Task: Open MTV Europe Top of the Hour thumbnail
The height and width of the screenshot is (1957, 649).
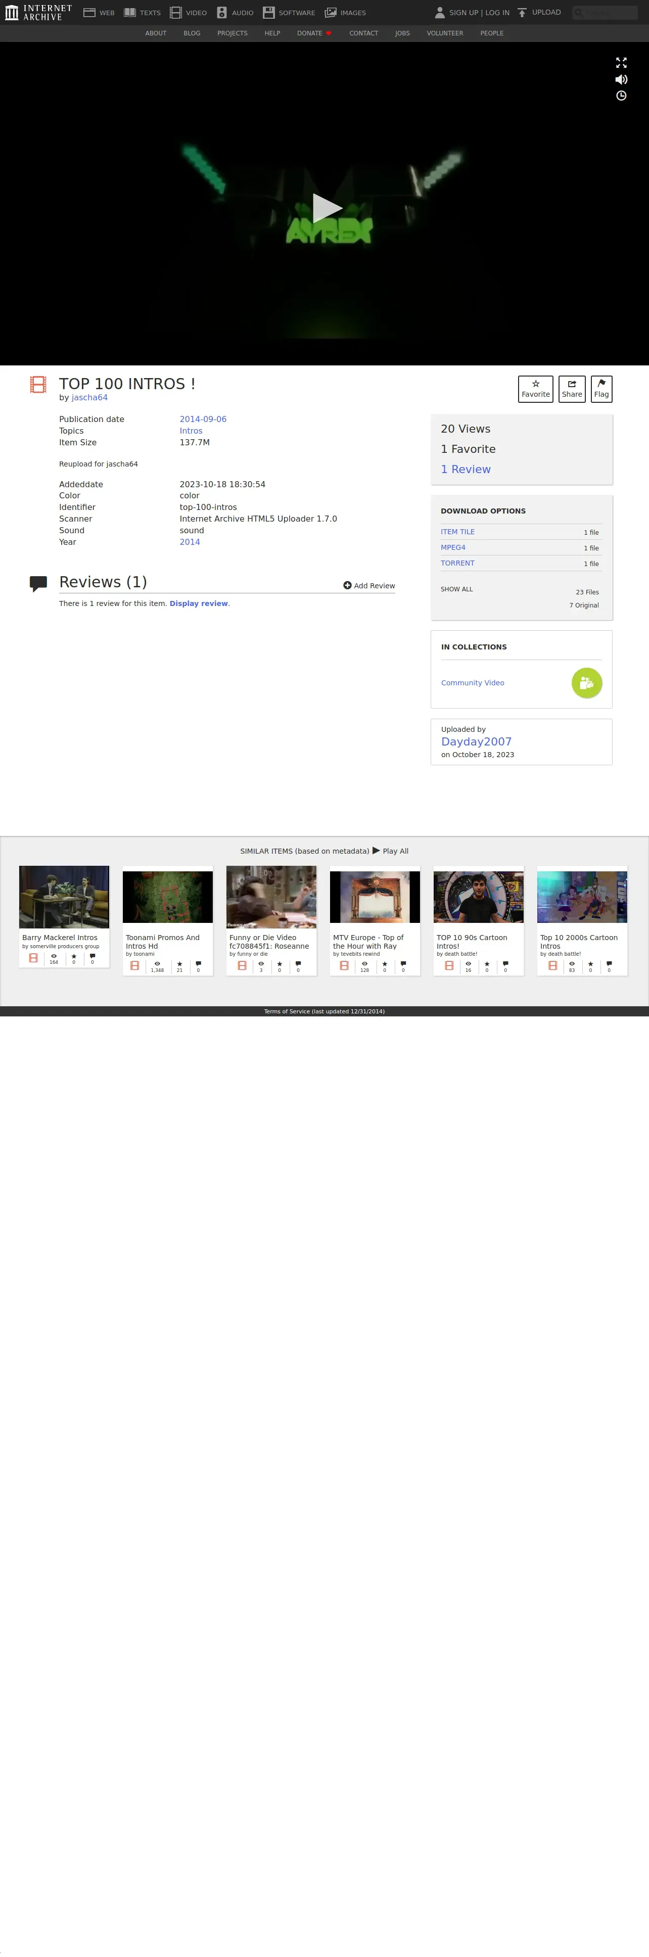Action: coord(375,897)
